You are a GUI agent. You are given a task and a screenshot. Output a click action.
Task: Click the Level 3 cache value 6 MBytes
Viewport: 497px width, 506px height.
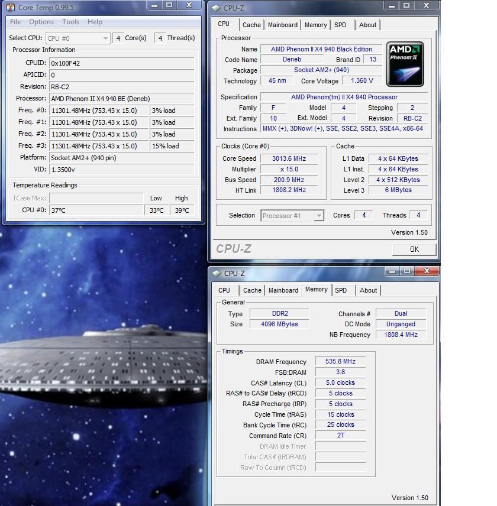398,190
